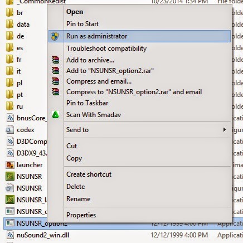Select the fr folder icon

click(9, 60)
